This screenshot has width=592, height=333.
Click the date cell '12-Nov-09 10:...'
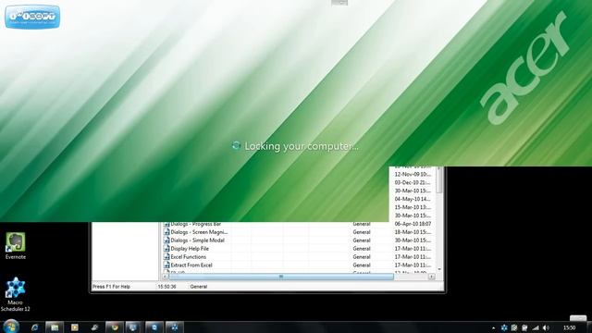[413, 175]
